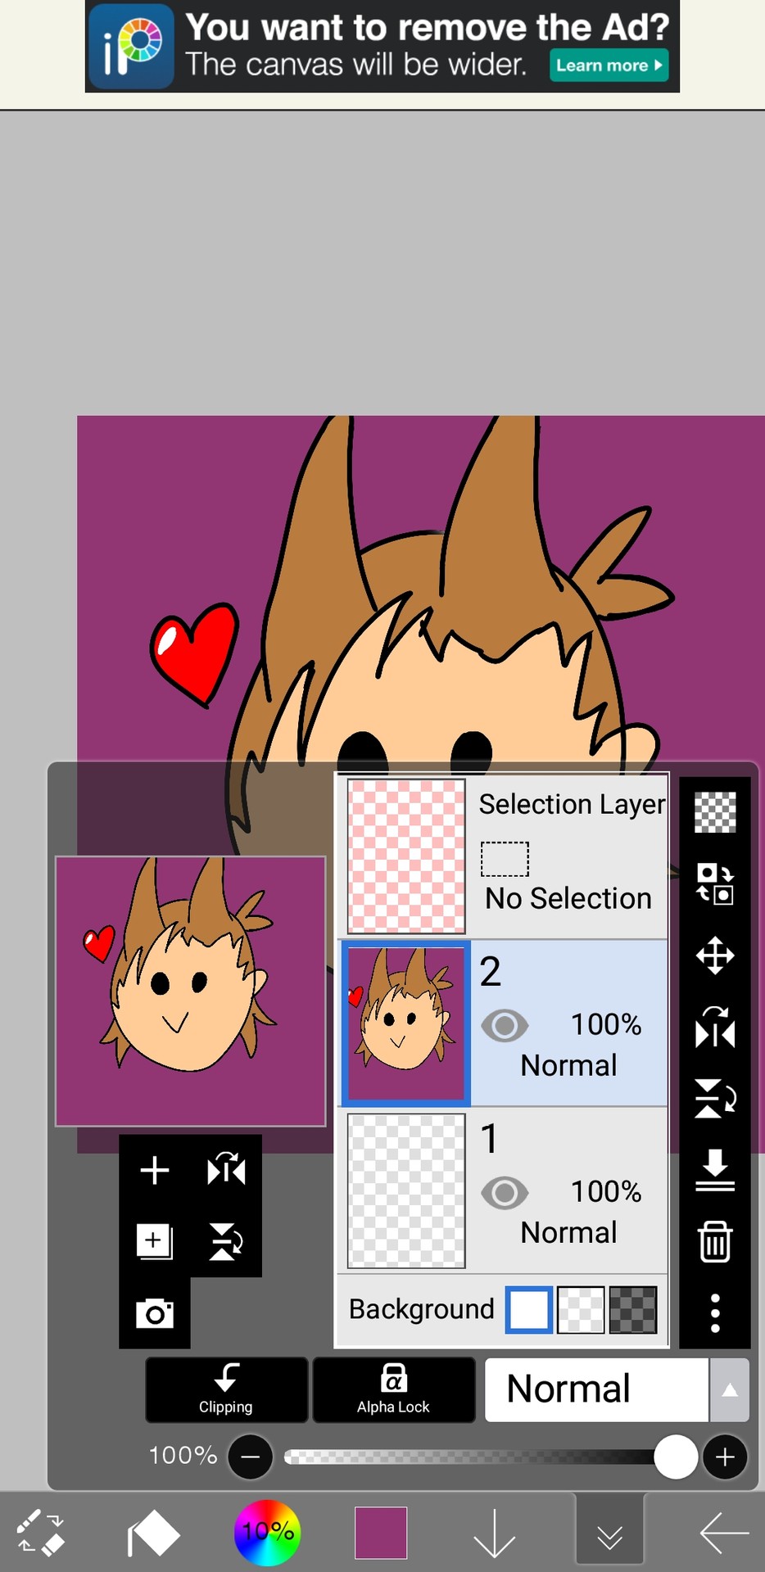The image size is (765, 1572).
Task: Hide layer 2 with eye icon
Action: (505, 1025)
